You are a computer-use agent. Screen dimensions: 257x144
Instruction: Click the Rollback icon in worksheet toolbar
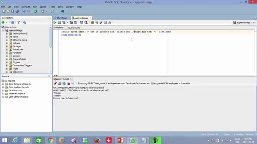point(86,22)
